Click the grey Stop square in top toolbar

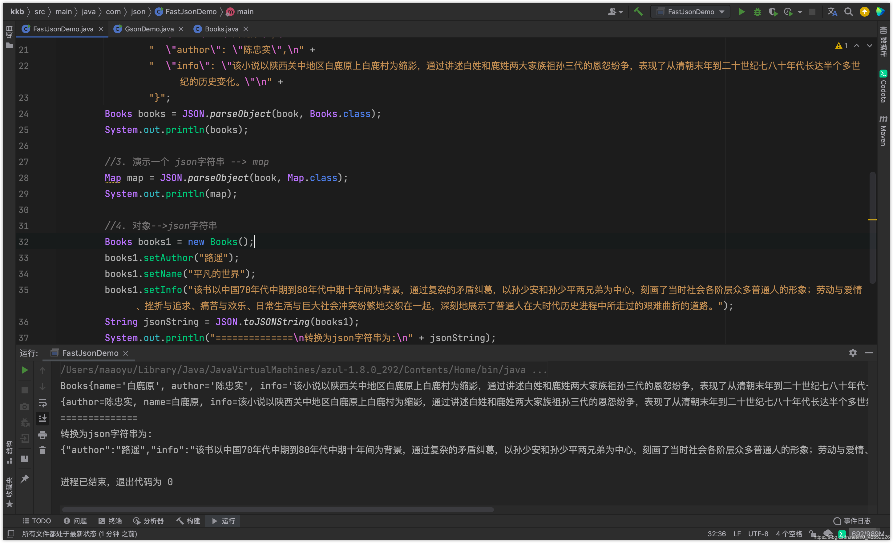(x=812, y=12)
